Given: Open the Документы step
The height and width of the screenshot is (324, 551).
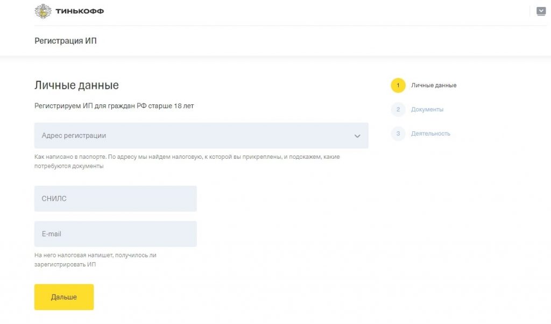Looking at the screenshot, I should (427, 110).
